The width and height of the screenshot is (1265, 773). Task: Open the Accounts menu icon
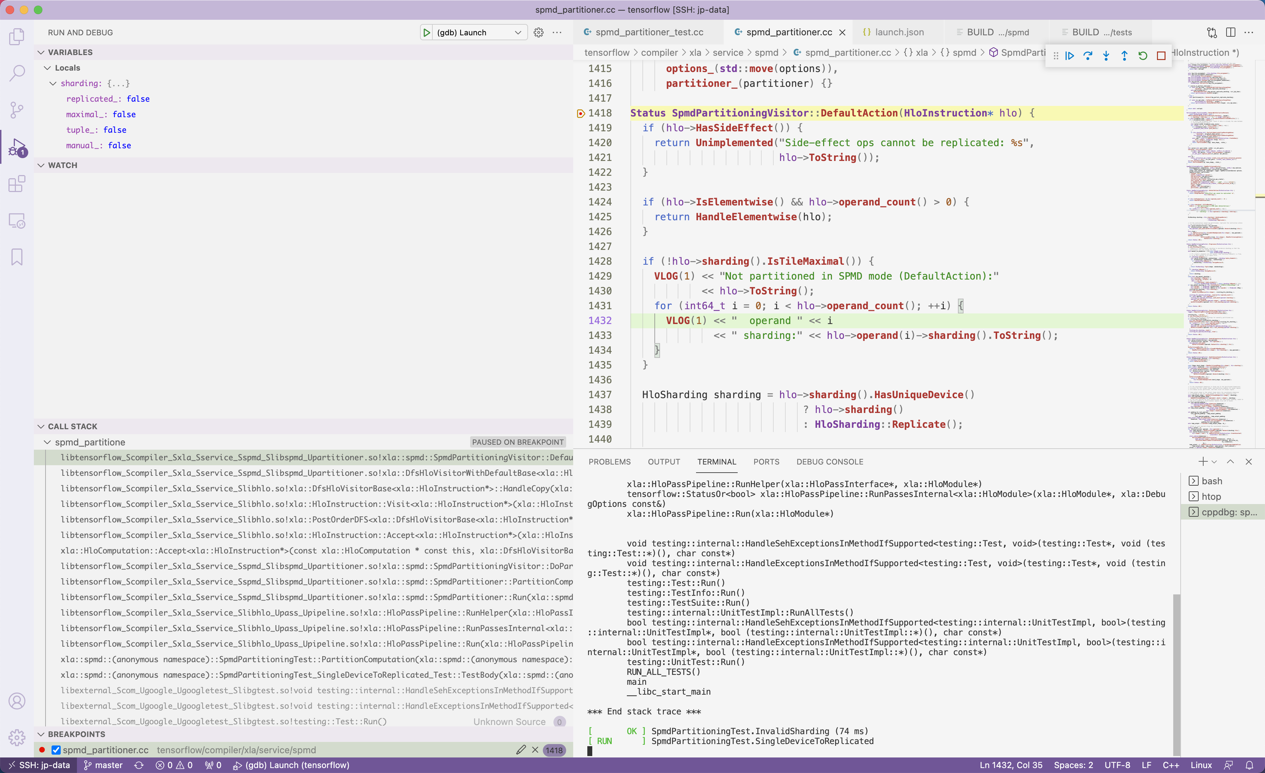point(17,701)
